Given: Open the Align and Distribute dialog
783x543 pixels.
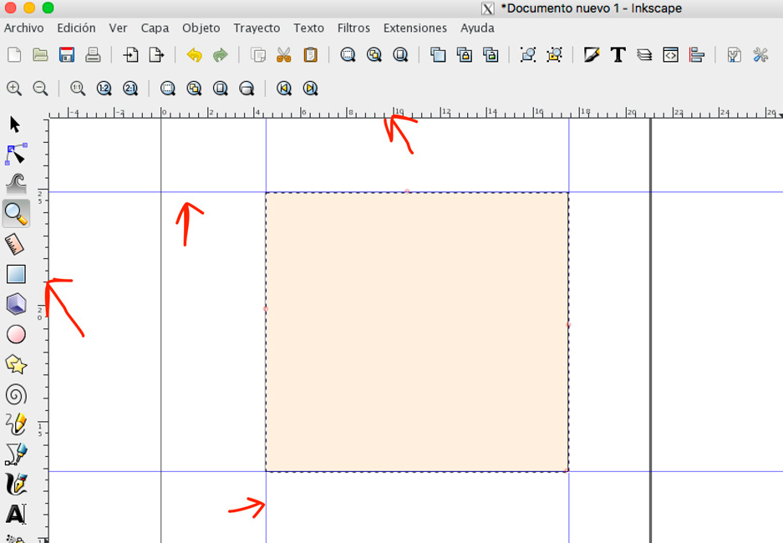Looking at the screenshot, I should coord(696,55).
